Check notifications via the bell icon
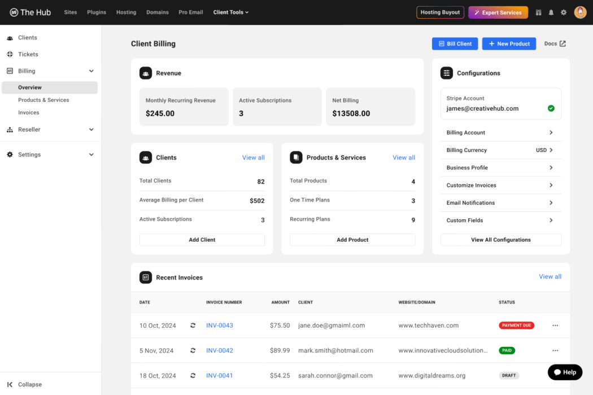Image resolution: width=593 pixels, height=395 pixels. pos(551,12)
